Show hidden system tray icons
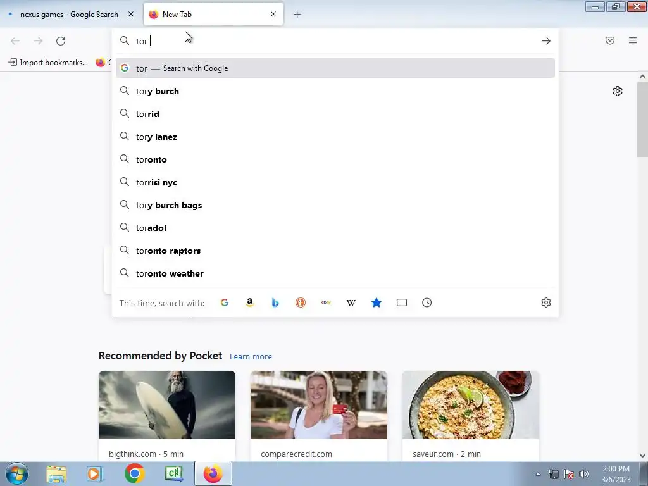 pos(538,474)
